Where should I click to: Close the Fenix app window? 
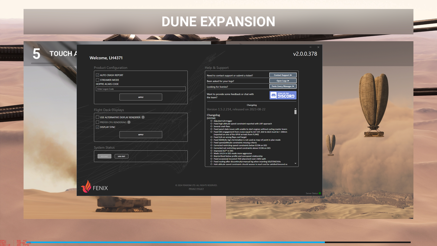tap(318, 47)
